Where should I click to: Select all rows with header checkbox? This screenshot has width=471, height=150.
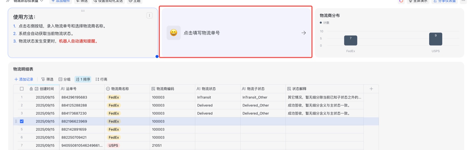[22, 89]
